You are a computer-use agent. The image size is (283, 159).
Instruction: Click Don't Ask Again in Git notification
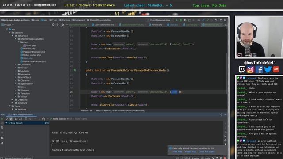[x=207, y=152]
